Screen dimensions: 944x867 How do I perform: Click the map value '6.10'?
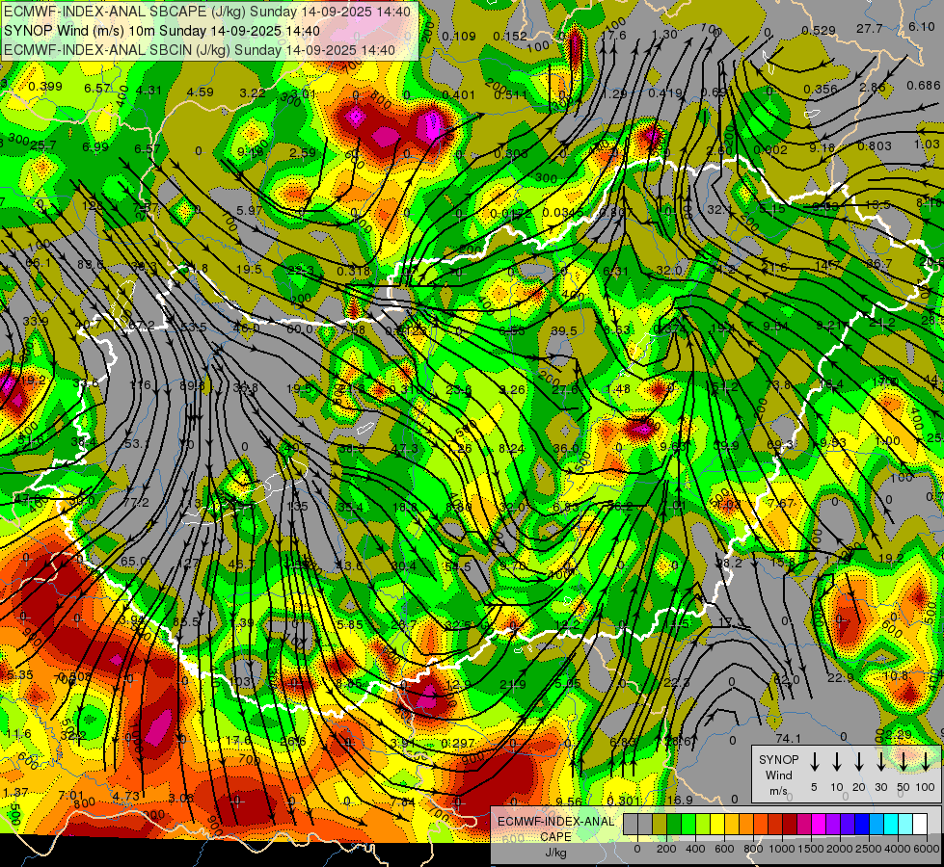(921, 26)
